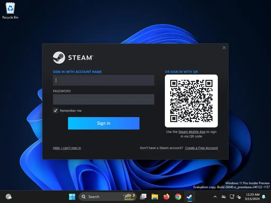This screenshot has width=271, height=203.
Task: Expand the hidden system tray icons chevron
Action: click(215, 197)
